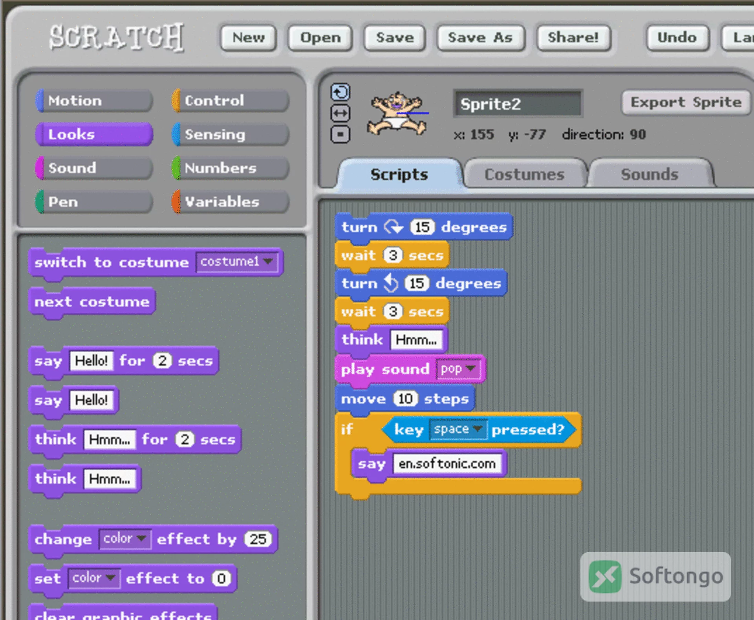Click the Sprite2 baby thumbnail image
Image resolution: width=754 pixels, height=620 pixels.
(x=397, y=114)
